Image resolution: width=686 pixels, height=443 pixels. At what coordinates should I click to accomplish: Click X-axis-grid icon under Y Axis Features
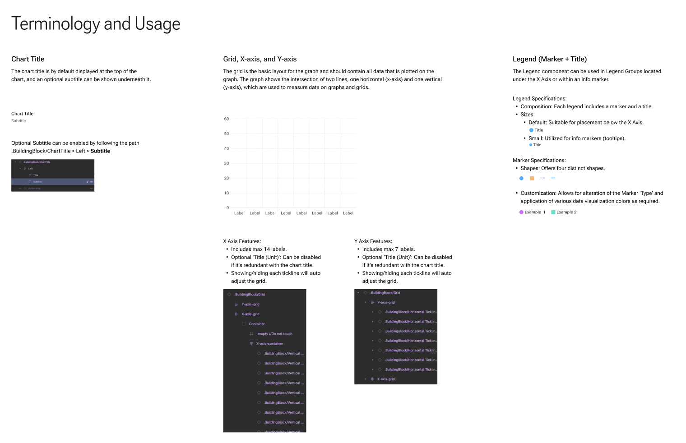pos(372,379)
